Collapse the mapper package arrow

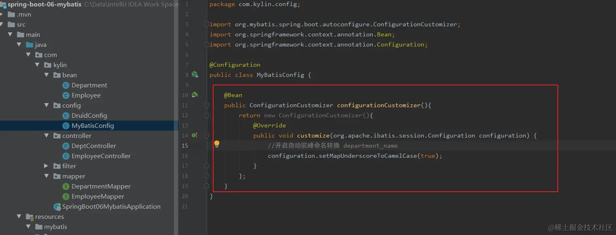click(47, 176)
